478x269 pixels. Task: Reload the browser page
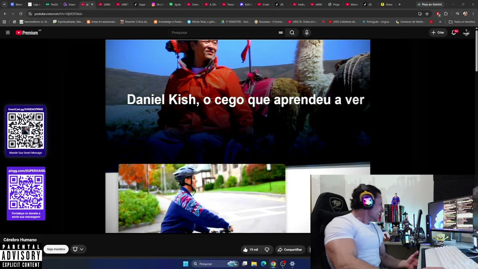pyautogui.click(x=21, y=14)
